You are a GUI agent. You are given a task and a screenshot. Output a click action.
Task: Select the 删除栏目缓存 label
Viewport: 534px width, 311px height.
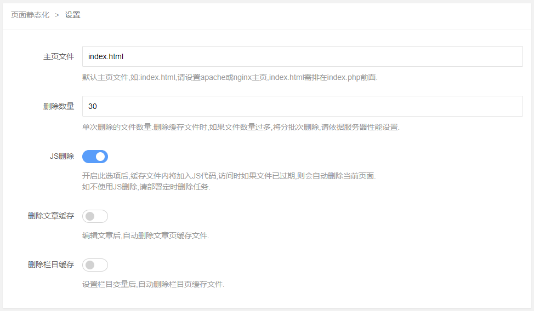click(x=51, y=264)
